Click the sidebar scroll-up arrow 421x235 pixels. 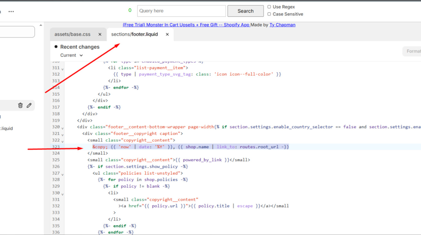pos(41,25)
